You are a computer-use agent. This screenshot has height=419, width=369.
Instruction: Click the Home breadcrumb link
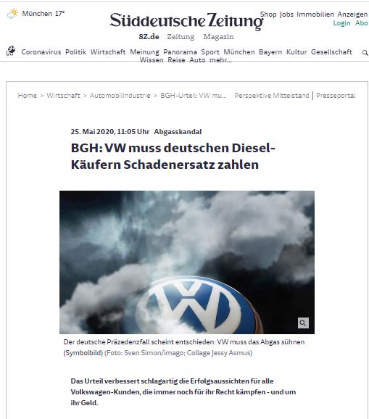(x=28, y=96)
